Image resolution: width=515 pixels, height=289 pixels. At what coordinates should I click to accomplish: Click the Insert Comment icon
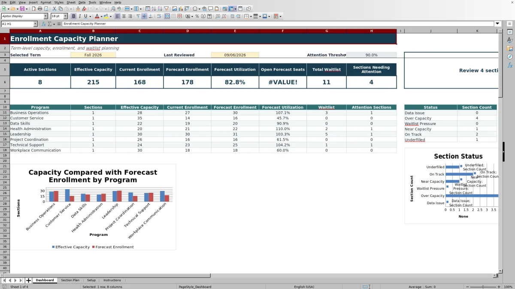[211, 9]
